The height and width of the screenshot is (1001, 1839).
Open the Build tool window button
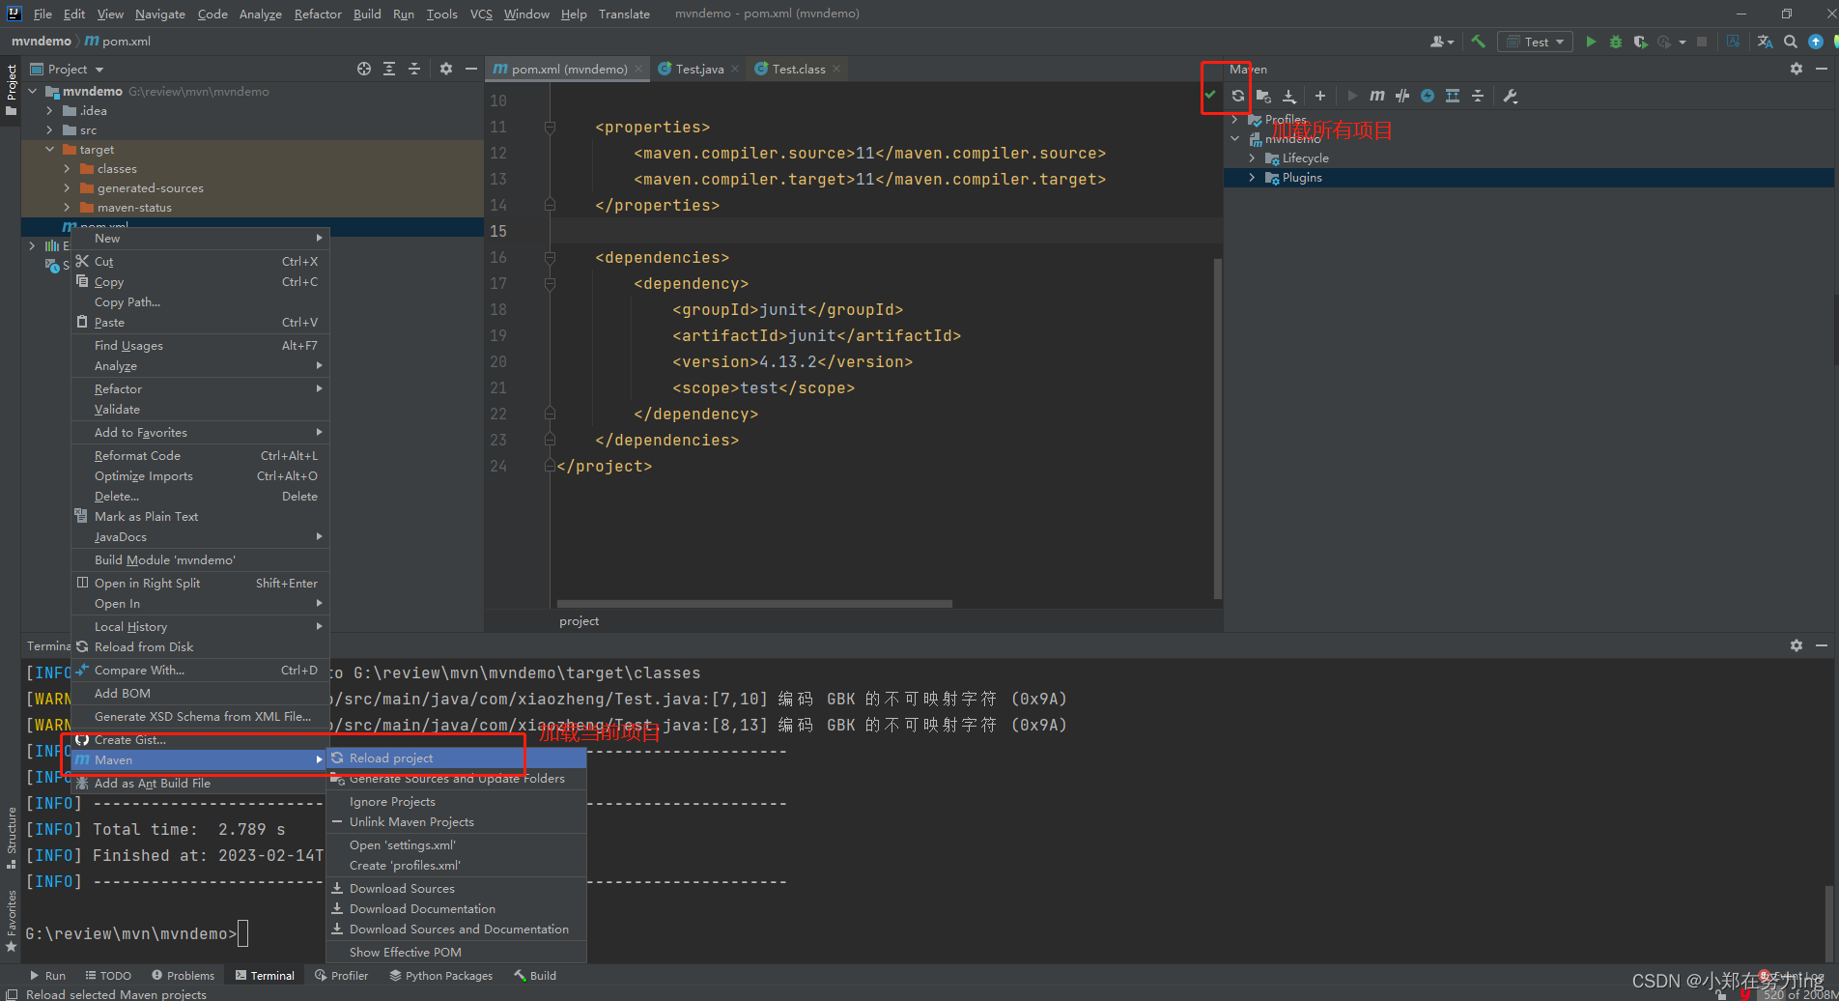coord(535,976)
